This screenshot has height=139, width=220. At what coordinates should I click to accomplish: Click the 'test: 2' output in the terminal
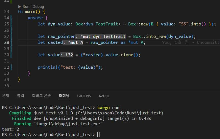pos(10,129)
